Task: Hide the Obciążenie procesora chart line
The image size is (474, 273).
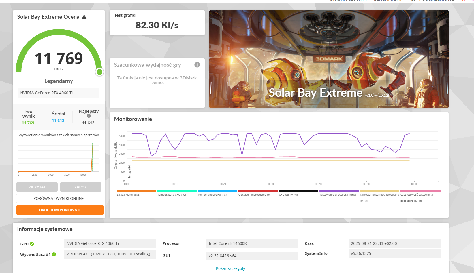Action: click(255, 194)
